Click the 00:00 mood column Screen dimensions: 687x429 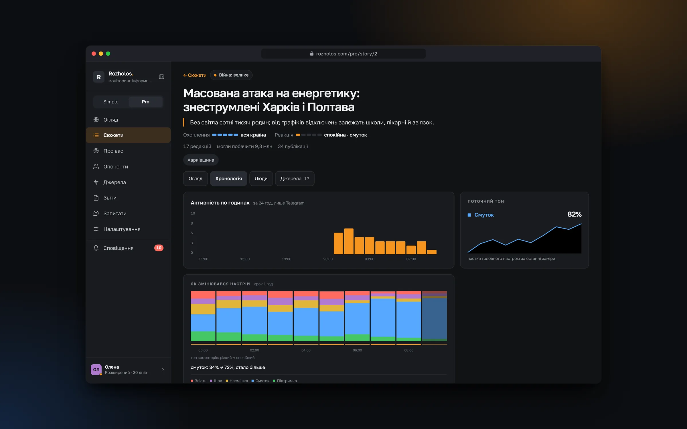pos(203,316)
